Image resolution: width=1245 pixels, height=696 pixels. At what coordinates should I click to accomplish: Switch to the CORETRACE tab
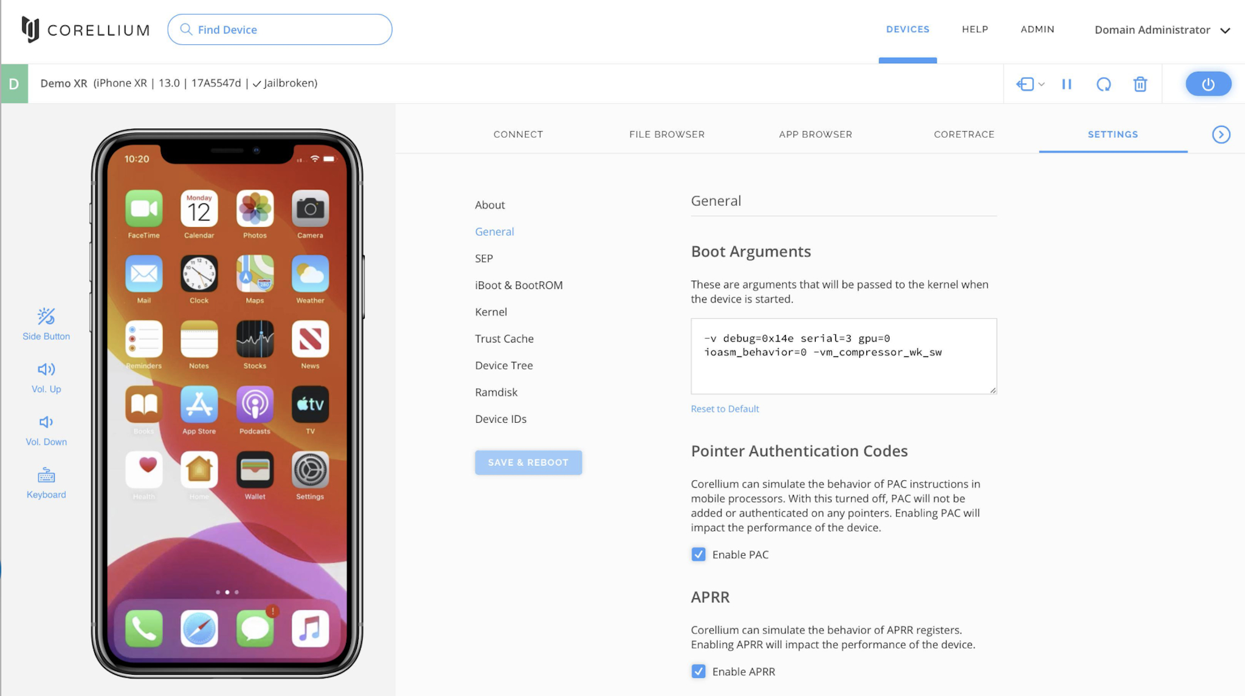click(964, 134)
